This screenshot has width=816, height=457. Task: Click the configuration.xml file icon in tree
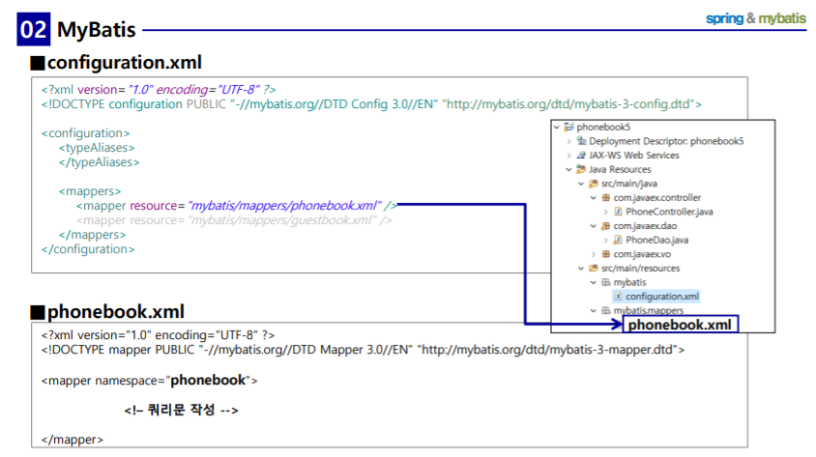618,297
